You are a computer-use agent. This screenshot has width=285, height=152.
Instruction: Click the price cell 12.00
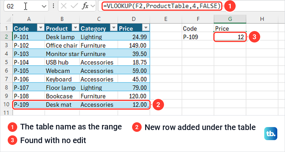pyautogui.click(x=134, y=104)
